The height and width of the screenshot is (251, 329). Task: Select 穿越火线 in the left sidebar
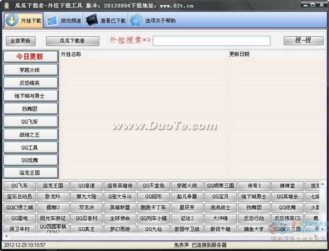(31, 70)
